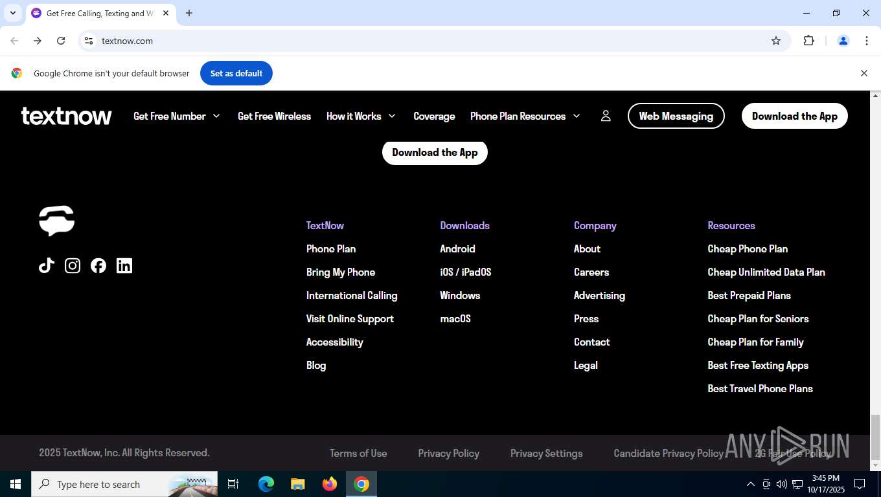Dismiss the default browser notification bar
The height and width of the screenshot is (497, 881).
[864, 73]
